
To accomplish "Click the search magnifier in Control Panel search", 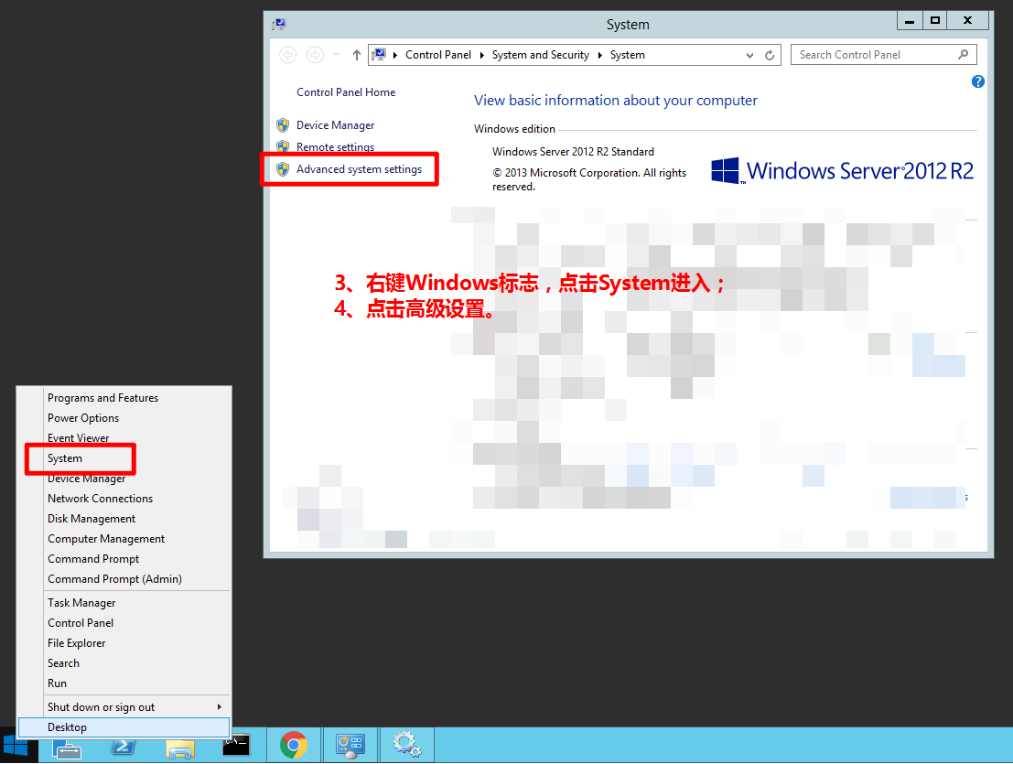I will (x=963, y=55).
